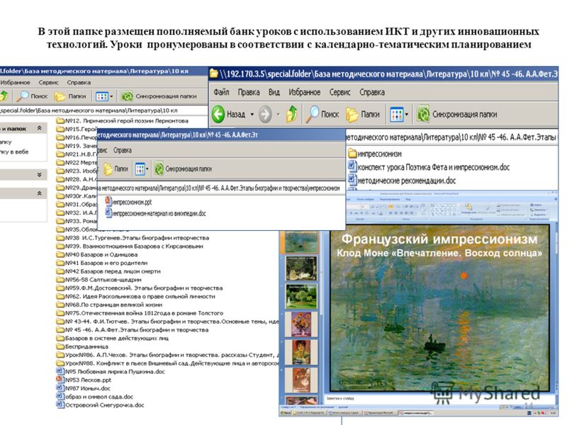The width and height of the screenshot is (567, 425).
Task: Click Синхронизация папки in large window
Action: coord(457,114)
